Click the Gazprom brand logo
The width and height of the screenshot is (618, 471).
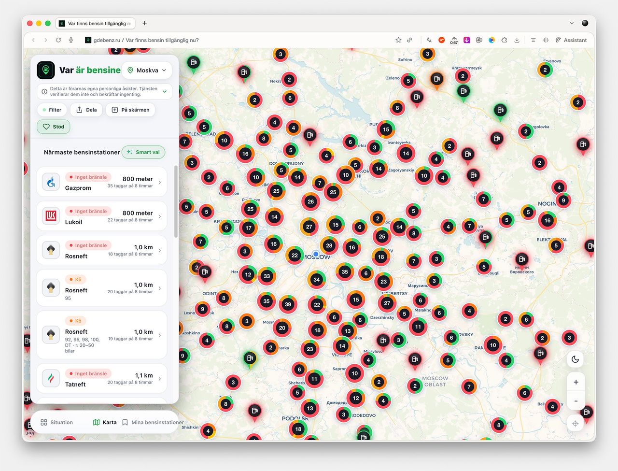(x=51, y=182)
